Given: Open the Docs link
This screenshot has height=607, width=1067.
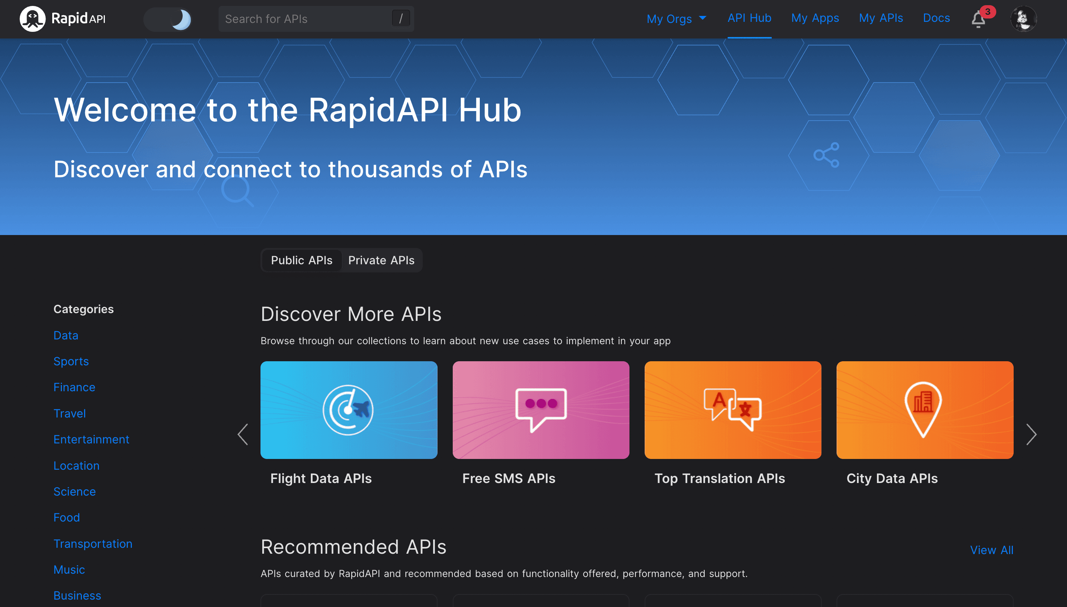Looking at the screenshot, I should coord(936,18).
